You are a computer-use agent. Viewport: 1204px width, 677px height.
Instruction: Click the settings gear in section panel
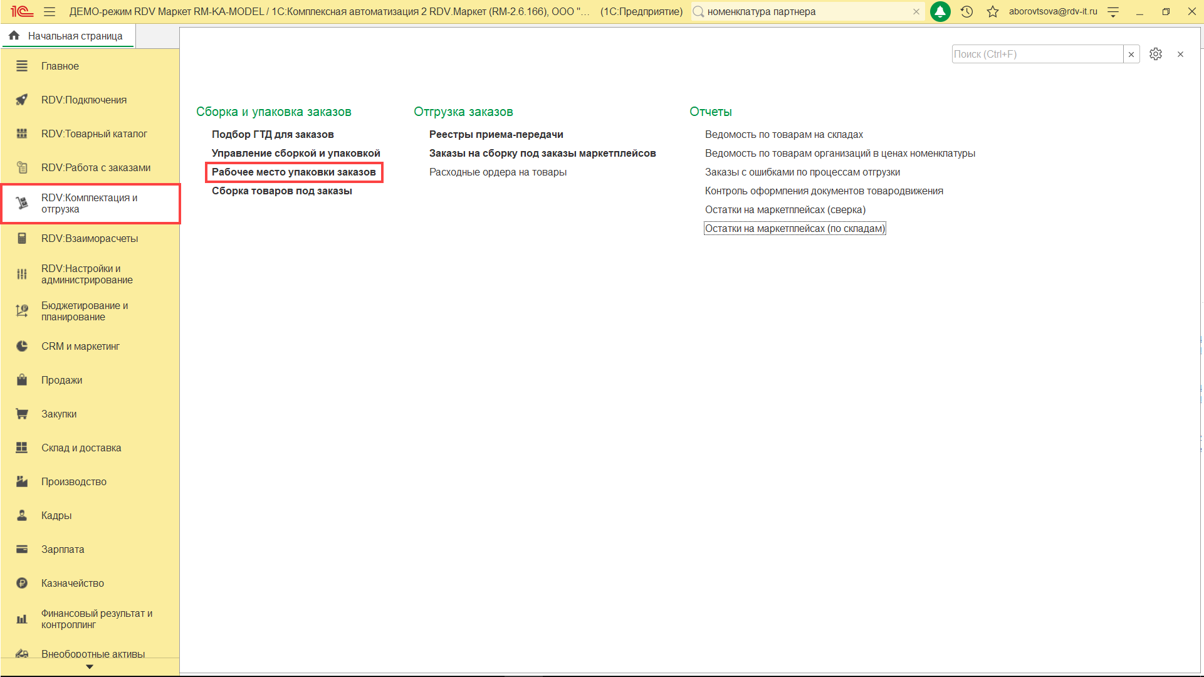coord(1156,54)
